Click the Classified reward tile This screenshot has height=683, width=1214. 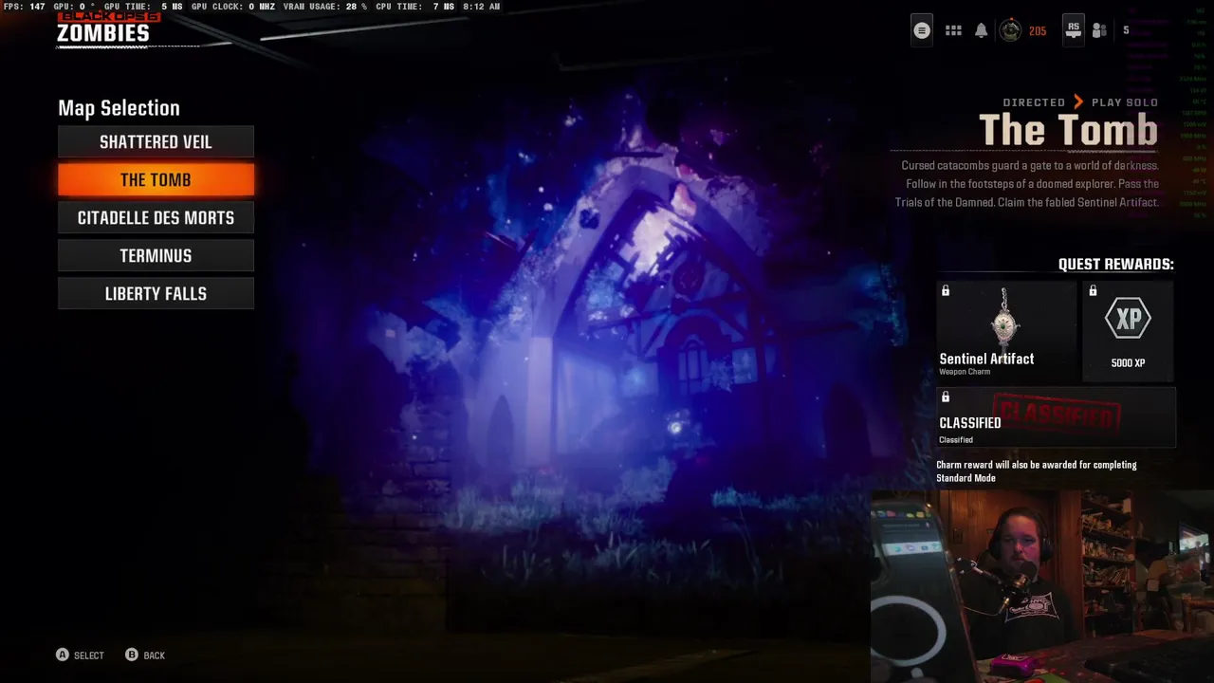coord(1056,416)
